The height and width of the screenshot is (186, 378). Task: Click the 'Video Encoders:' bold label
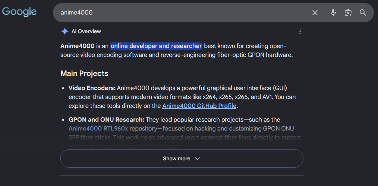click(92, 88)
